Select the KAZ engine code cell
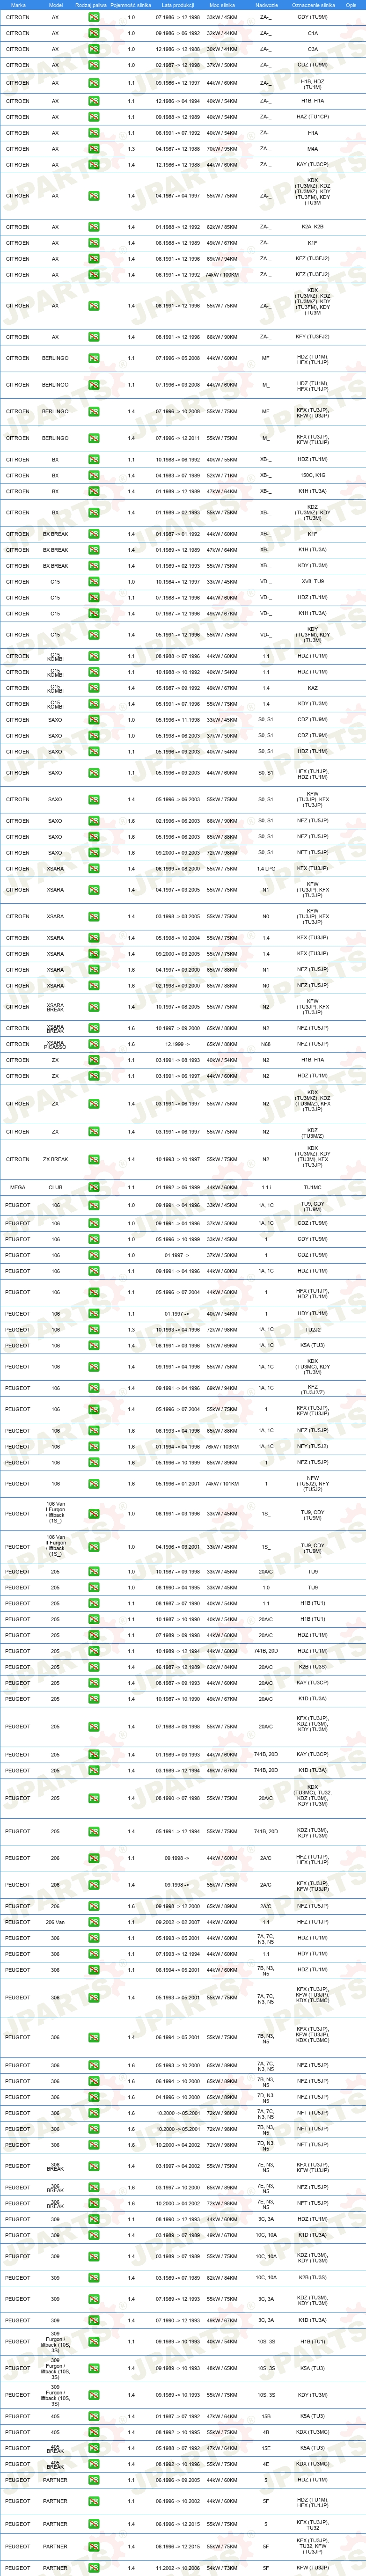Viewport: 366px width, 2576px height. pos(313,688)
